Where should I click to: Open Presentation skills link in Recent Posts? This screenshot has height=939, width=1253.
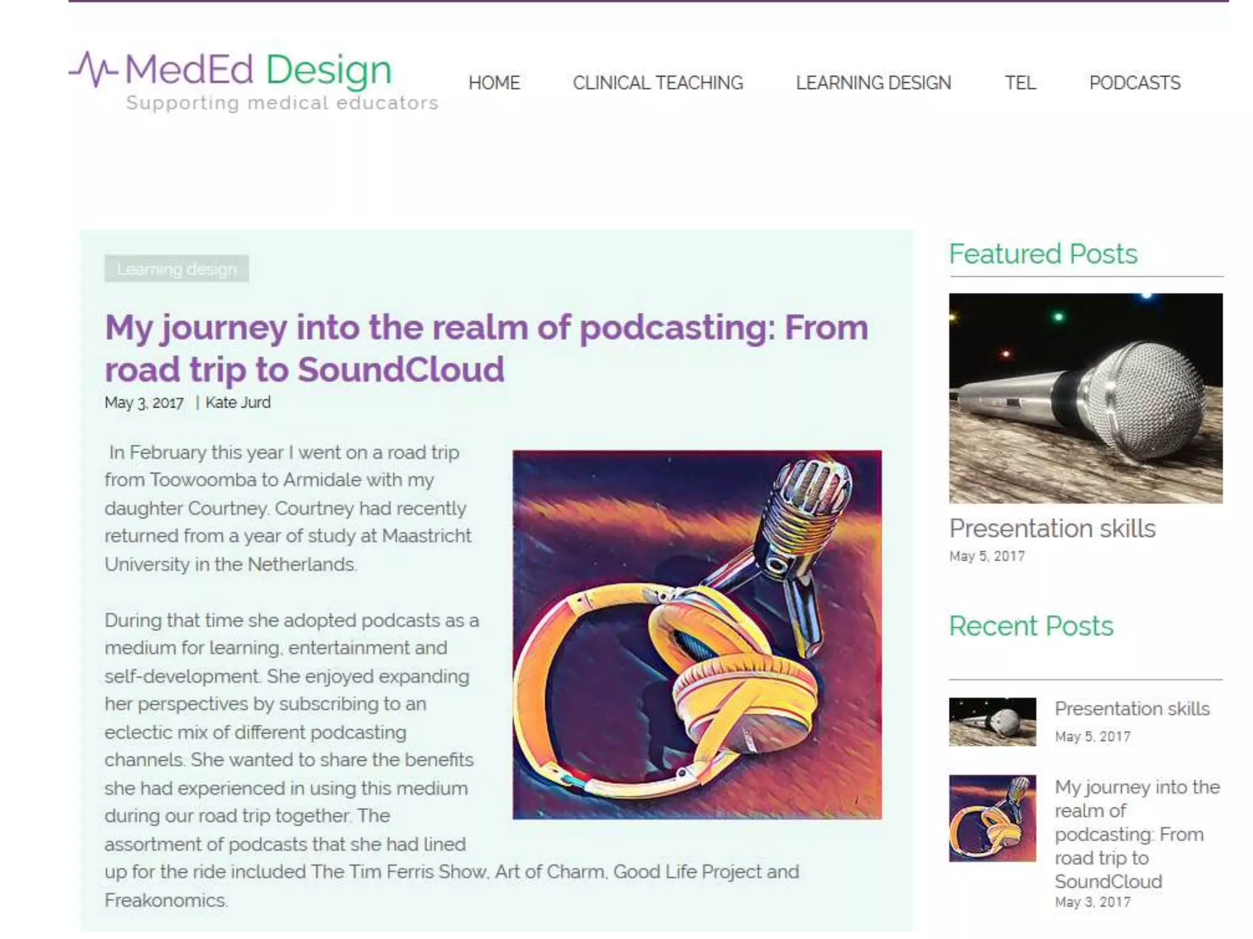click(1132, 709)
